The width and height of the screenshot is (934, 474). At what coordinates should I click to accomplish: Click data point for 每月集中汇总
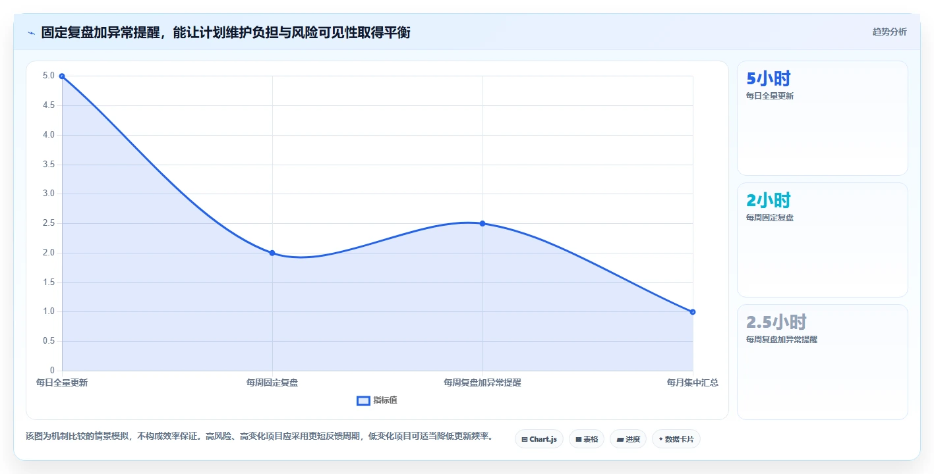[x=693, y=311]
